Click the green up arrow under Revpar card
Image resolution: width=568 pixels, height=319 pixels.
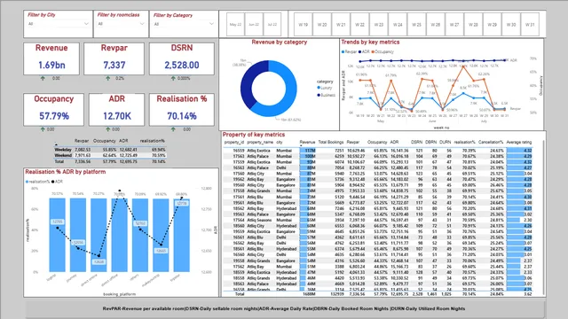(108, 78)
